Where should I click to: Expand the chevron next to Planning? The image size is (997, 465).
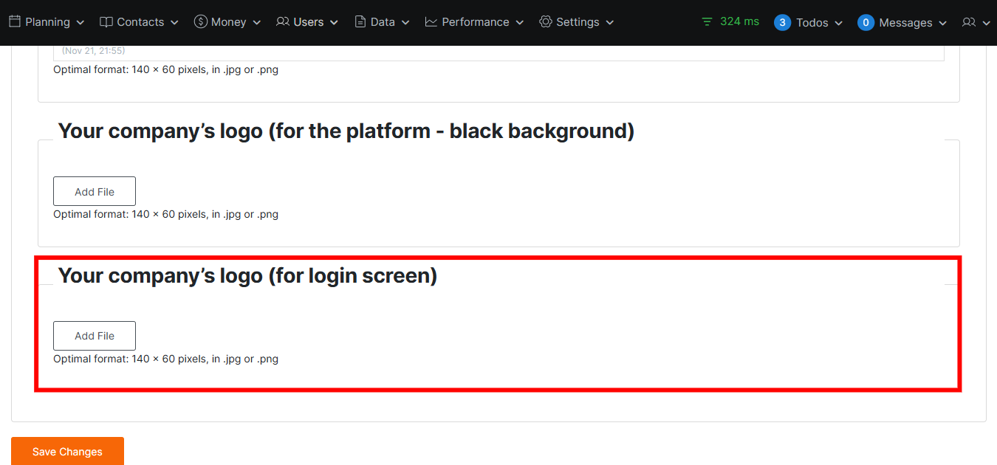point(80,23)
